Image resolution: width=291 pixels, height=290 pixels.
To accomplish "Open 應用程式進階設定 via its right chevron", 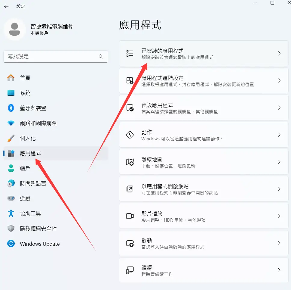I will click(279, 80).
